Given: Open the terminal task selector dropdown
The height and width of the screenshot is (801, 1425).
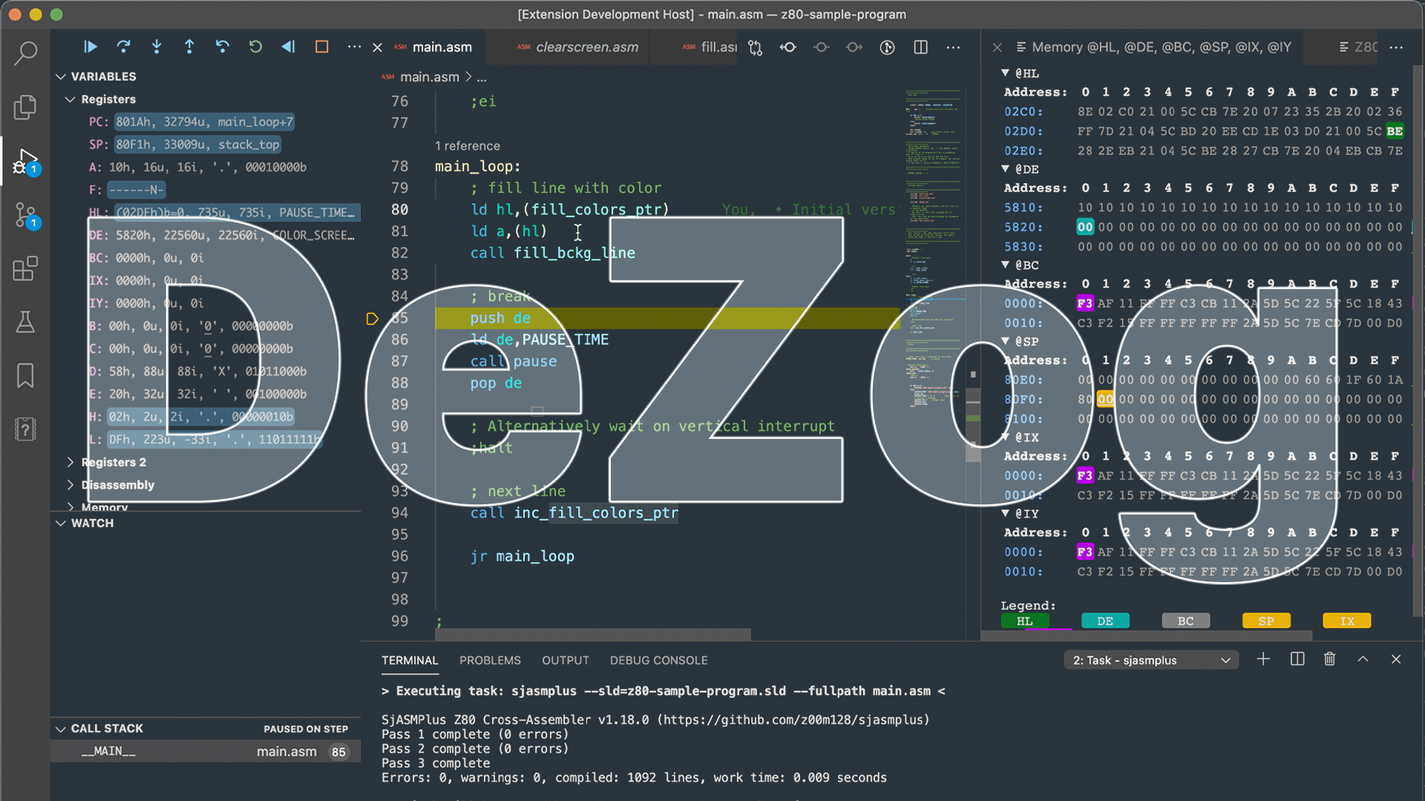Looking at the screenshot, I should pos(1151,660).
